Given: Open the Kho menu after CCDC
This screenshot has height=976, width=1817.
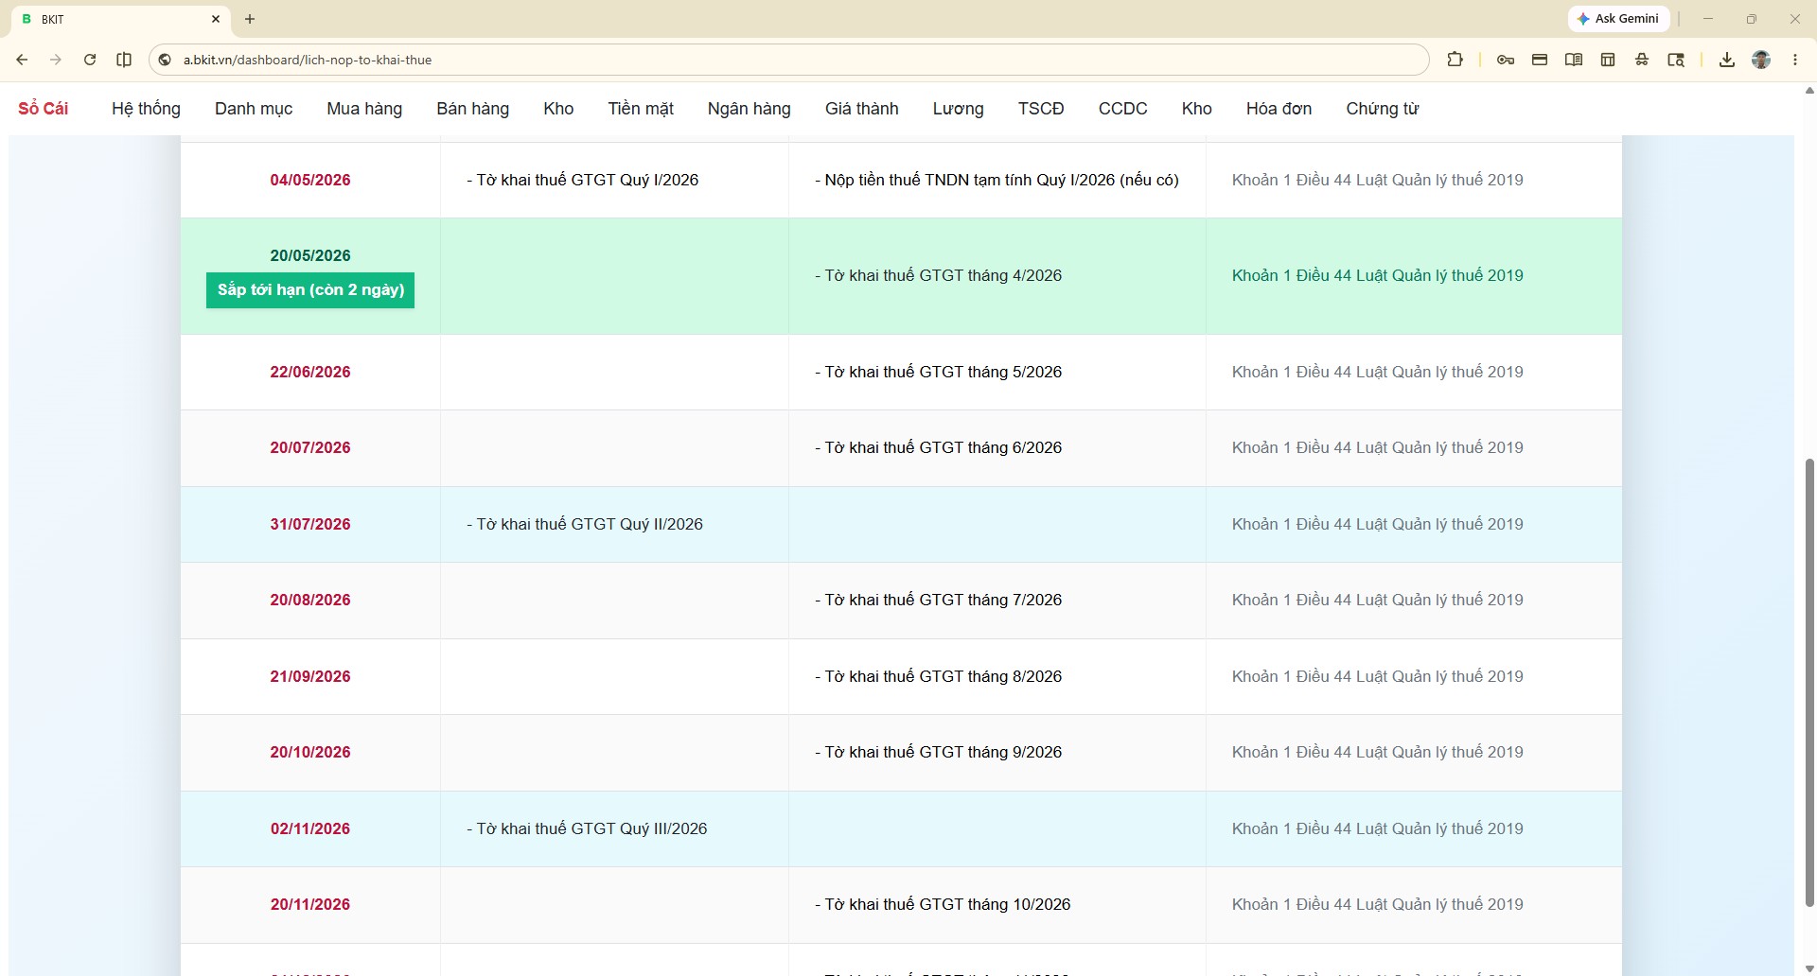Looking at the screenshot, I should tap(1196, 109).
